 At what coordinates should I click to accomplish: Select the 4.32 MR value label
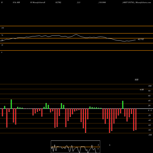coord(142,90)
